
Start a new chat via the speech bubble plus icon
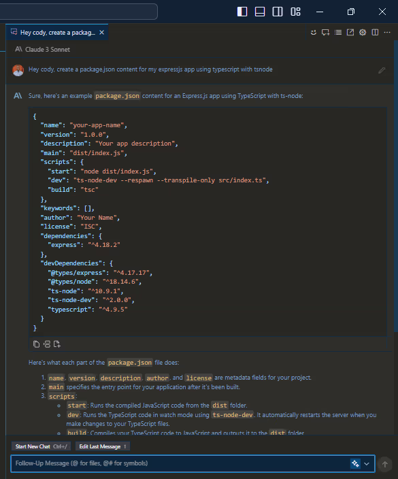tap(326, 33)
